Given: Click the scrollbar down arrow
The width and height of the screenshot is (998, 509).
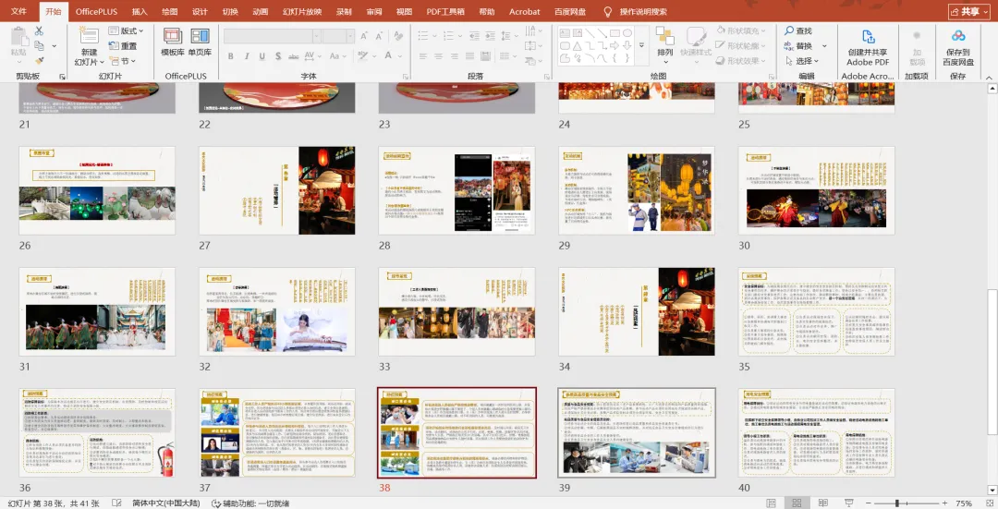Looking at the screenshot, I should click(x=992, y=490).
